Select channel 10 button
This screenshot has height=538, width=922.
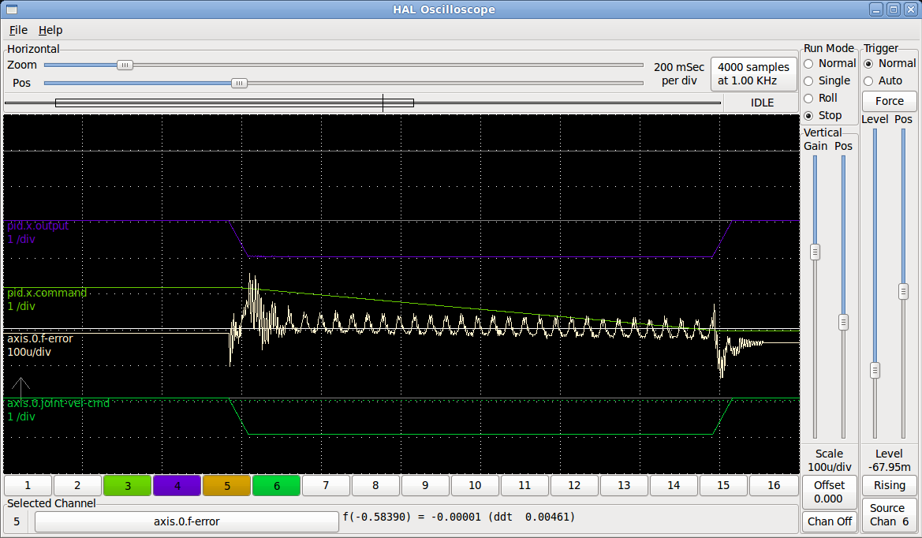(475, 486)
